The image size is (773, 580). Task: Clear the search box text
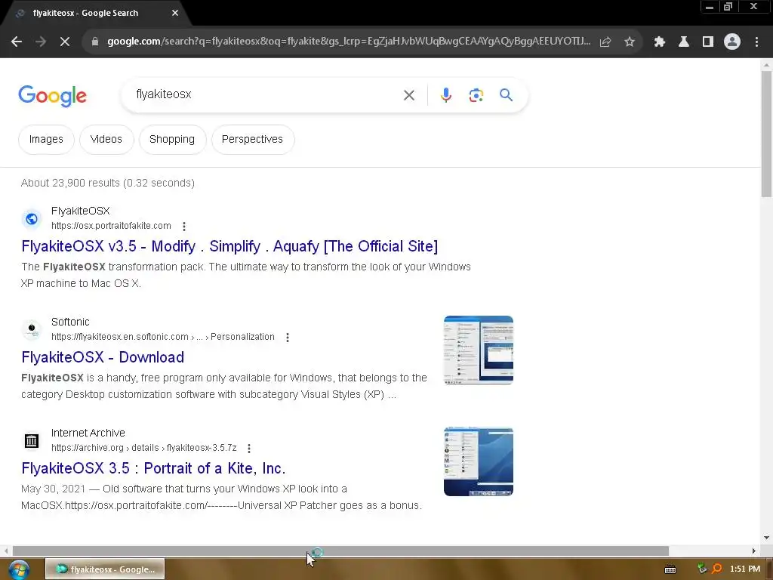[409, 95]
